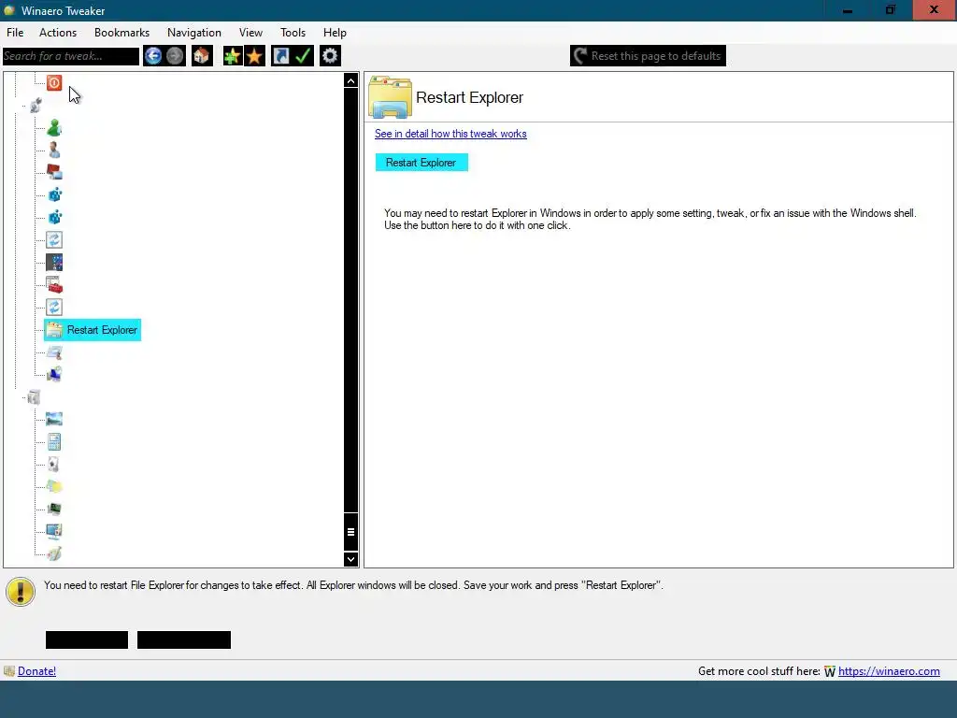The width and height of the screenshot is (957, 718).
Task: Select the playing card games tree icon
Action: [x=54, y=464]
